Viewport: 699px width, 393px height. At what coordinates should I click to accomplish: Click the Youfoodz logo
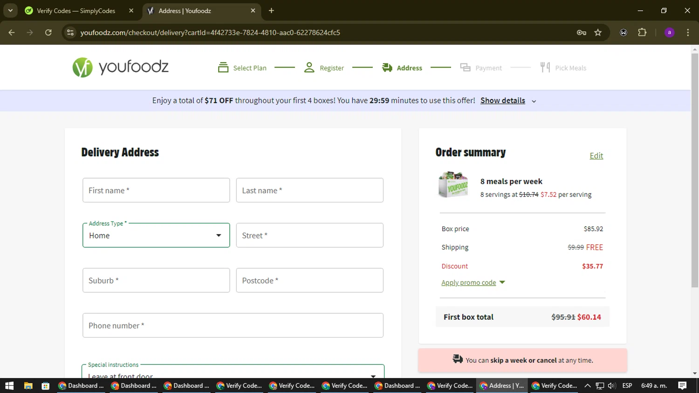coord(120,67)
